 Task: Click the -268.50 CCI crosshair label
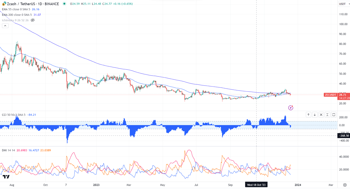click(x=344, y=136)
